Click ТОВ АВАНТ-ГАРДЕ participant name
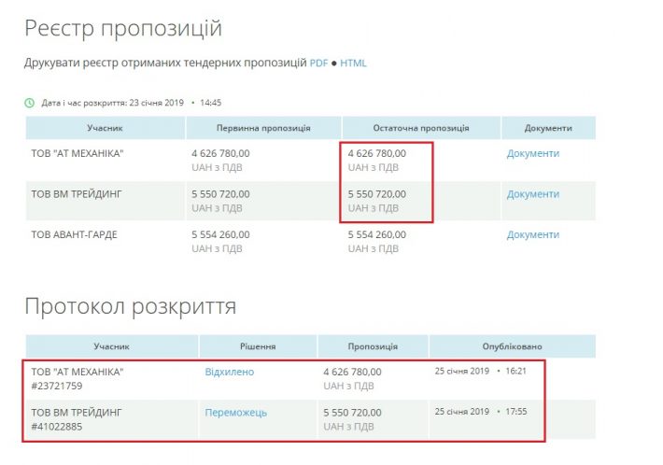 [x=74, y=234]
